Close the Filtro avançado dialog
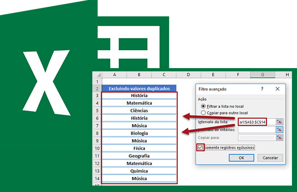This screenshot has height=192, width=297. [x=277, y=89]
